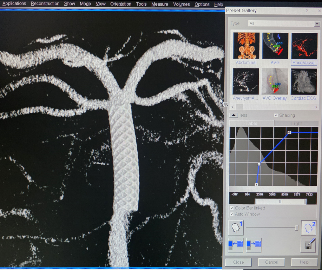Disable the Auto Window checkbox
The height and width of the screenshot is (270, 322).
click(232, 214)
